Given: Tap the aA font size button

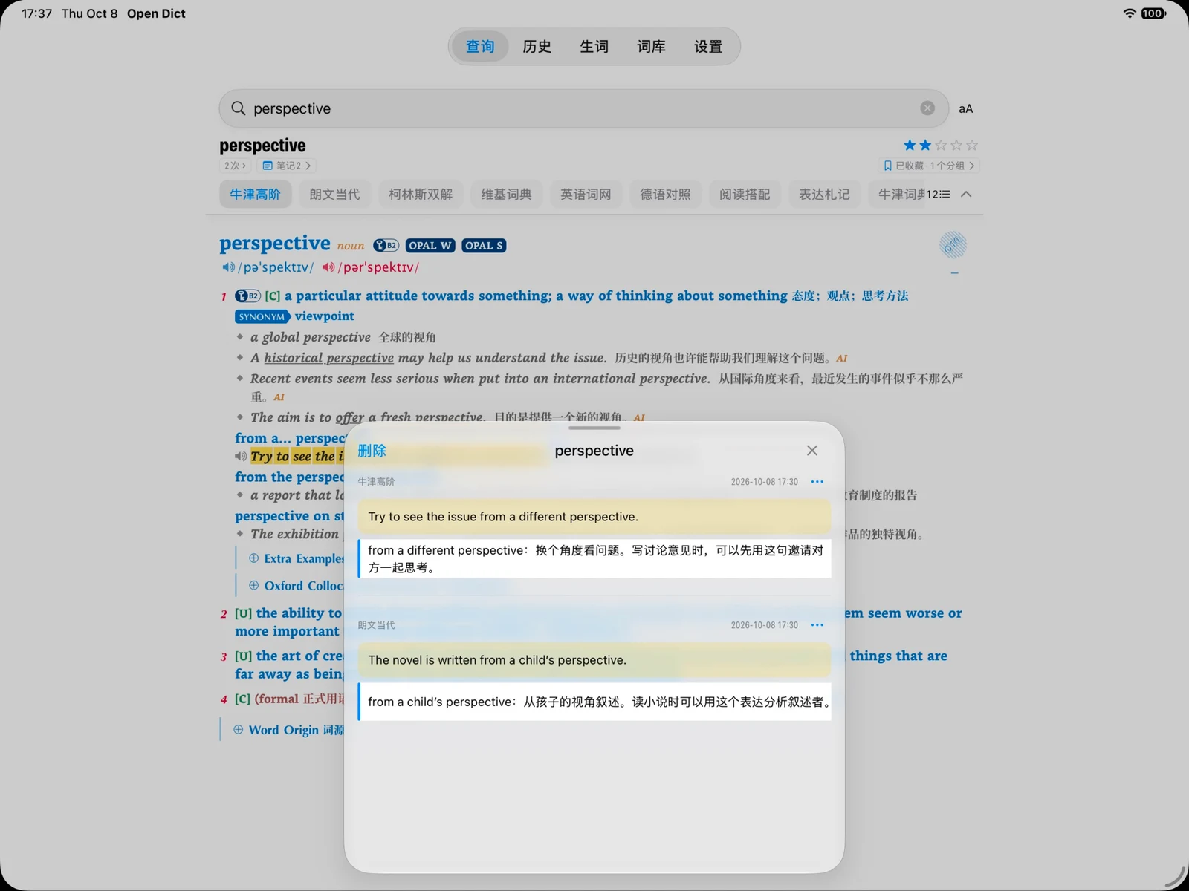Looking at the screenshot, I should (x=965, y=109).
